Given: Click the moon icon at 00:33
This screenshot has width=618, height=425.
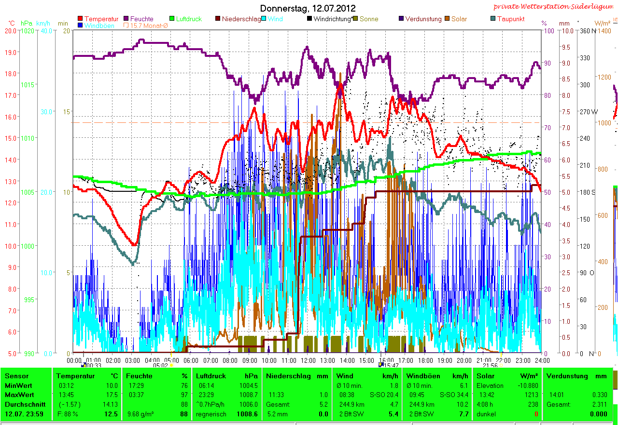Looking at the screenshot, I should tap(84, 365).
